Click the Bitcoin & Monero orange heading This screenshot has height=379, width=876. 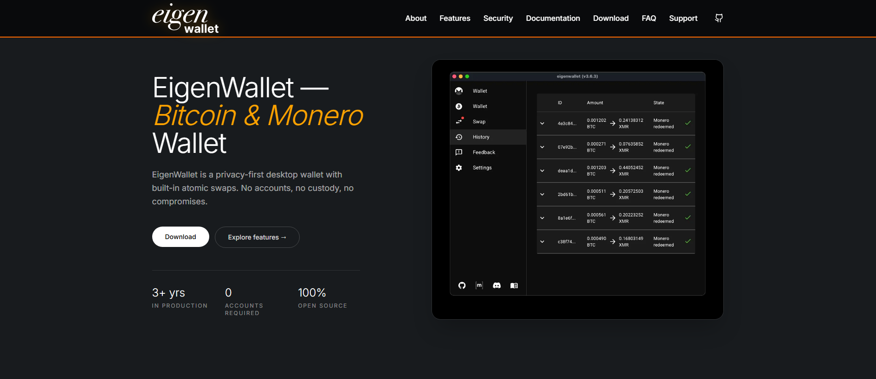coord(258,115)
